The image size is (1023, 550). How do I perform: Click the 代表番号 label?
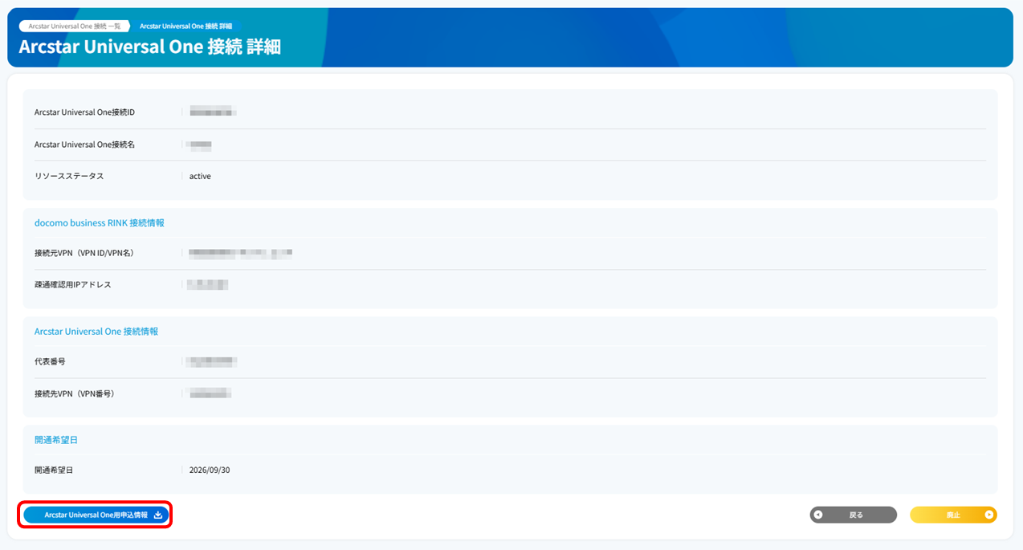click(50, 362)
